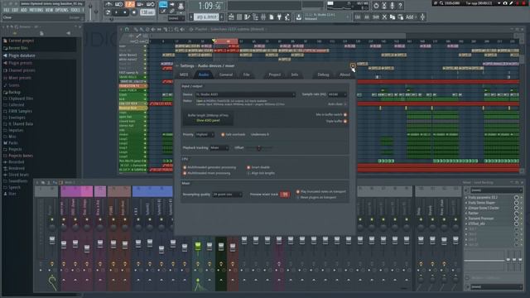Screen dimensions: 530x298
Task: Open the Resampling quality dropdown
Action: [227, 195]
